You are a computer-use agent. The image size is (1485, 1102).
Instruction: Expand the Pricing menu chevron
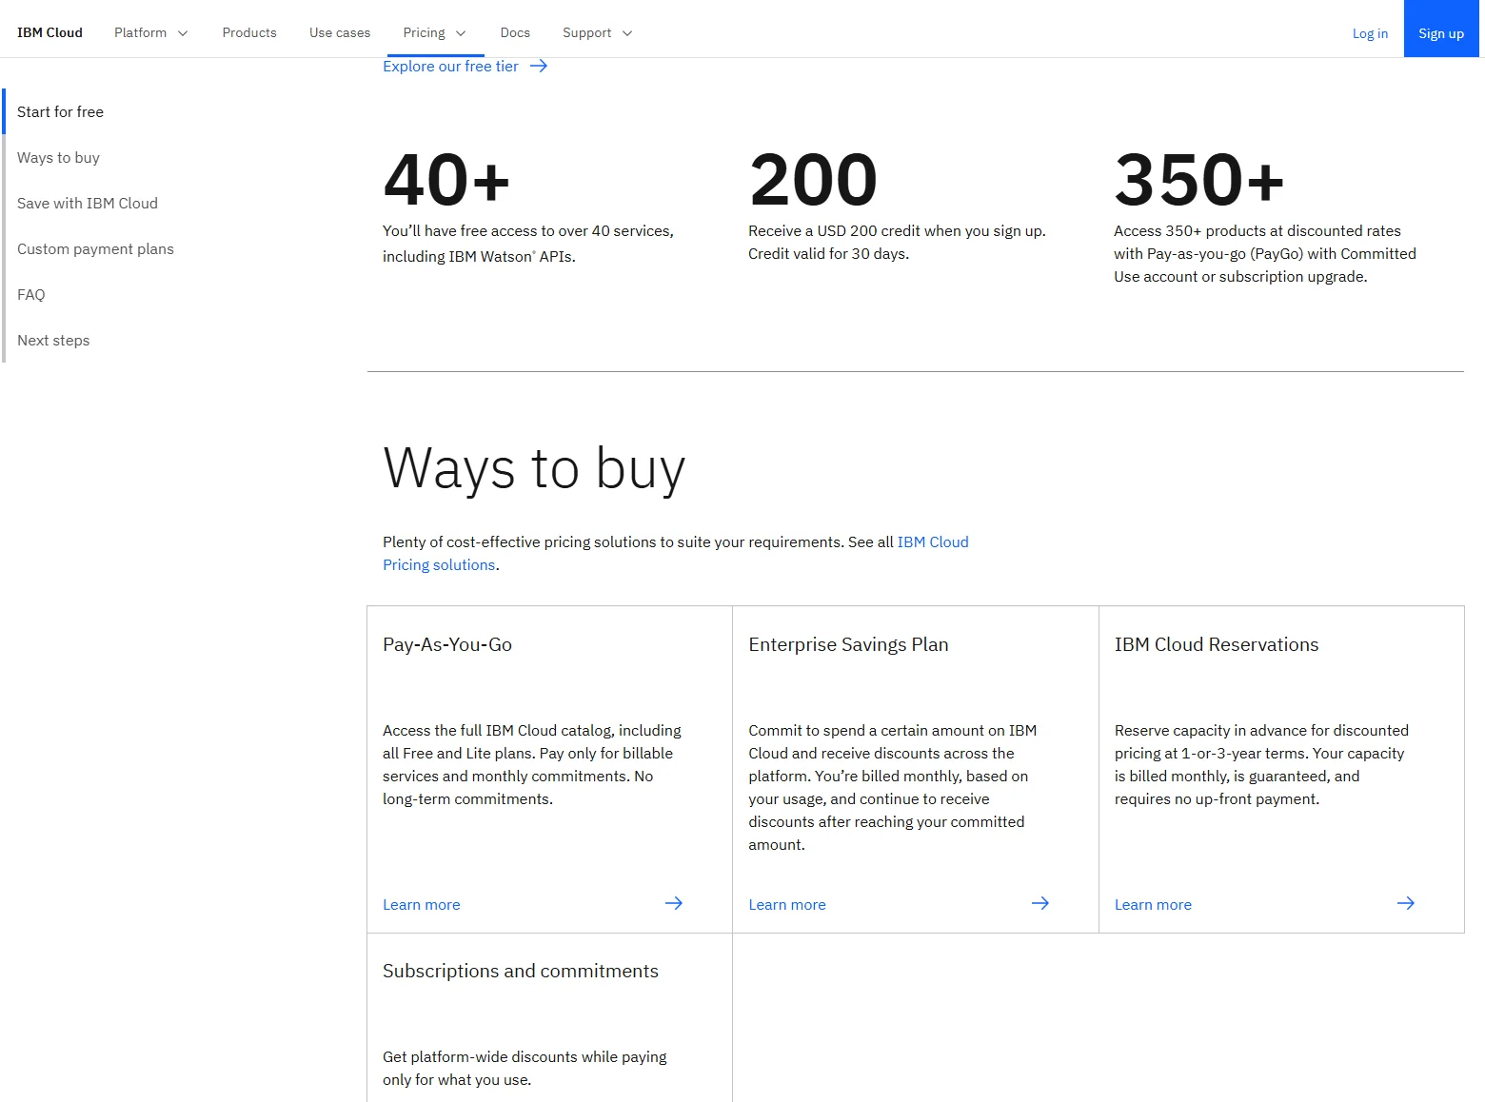(x=461, y=33)
